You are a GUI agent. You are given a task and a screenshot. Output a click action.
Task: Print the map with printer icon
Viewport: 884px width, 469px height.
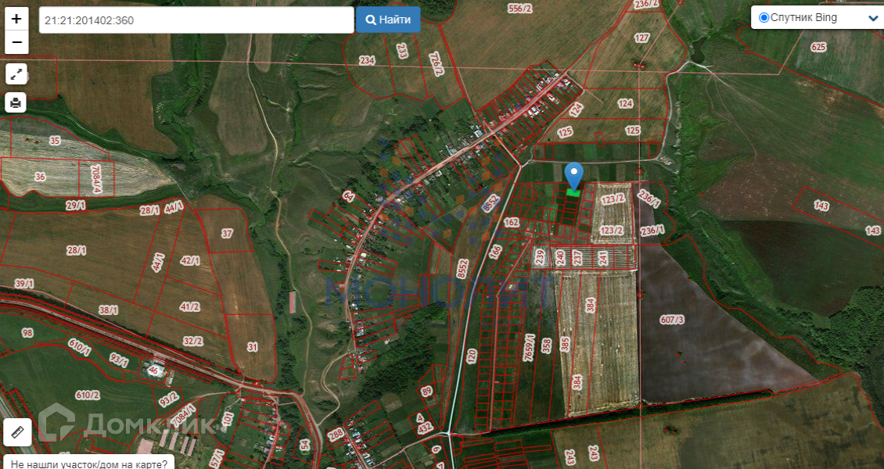coord(16,103)
